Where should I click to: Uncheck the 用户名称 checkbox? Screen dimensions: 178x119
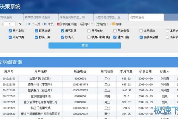point(10,31)
